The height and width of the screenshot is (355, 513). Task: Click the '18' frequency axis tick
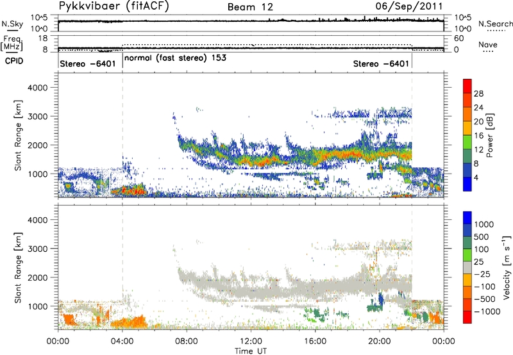coord(43,38)
